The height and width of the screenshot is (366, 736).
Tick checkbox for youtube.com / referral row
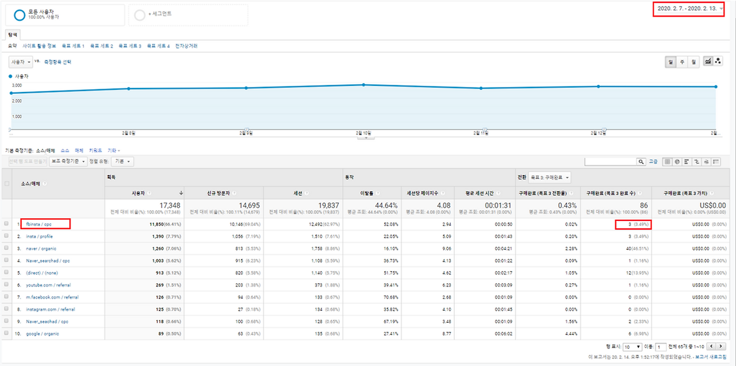pyautogui.click(x=7, y=285)
